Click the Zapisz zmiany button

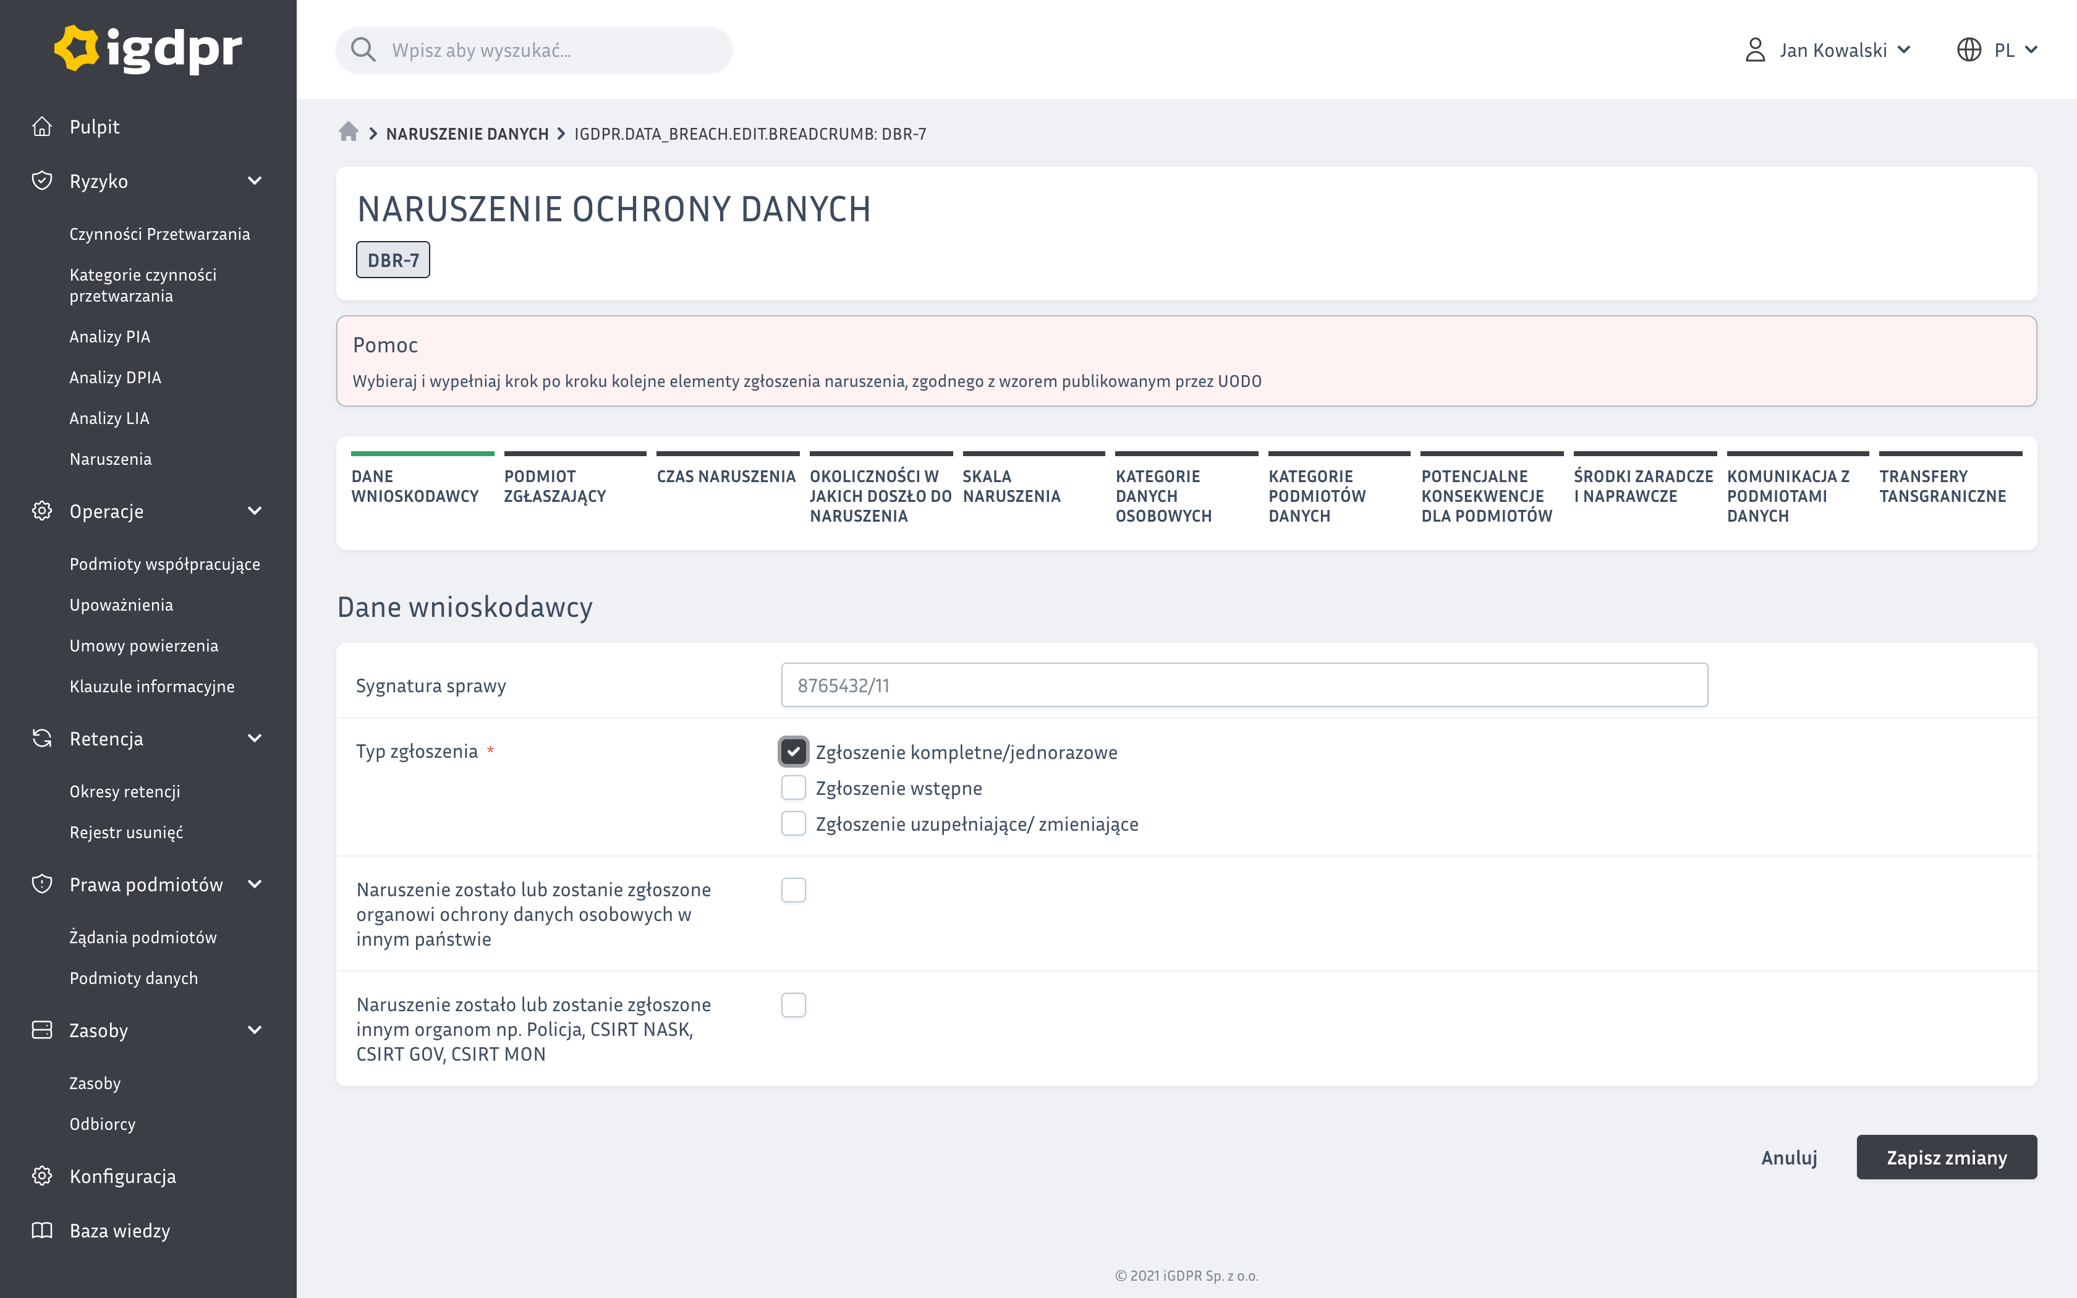(x=1947, y=1157)
